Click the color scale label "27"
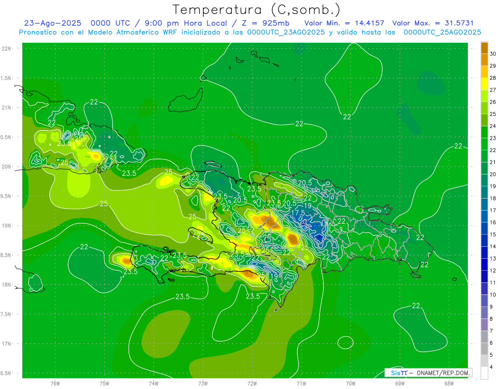Image resolution: width=504 pixels, height=389 pixels. click(x=493, y=90)
